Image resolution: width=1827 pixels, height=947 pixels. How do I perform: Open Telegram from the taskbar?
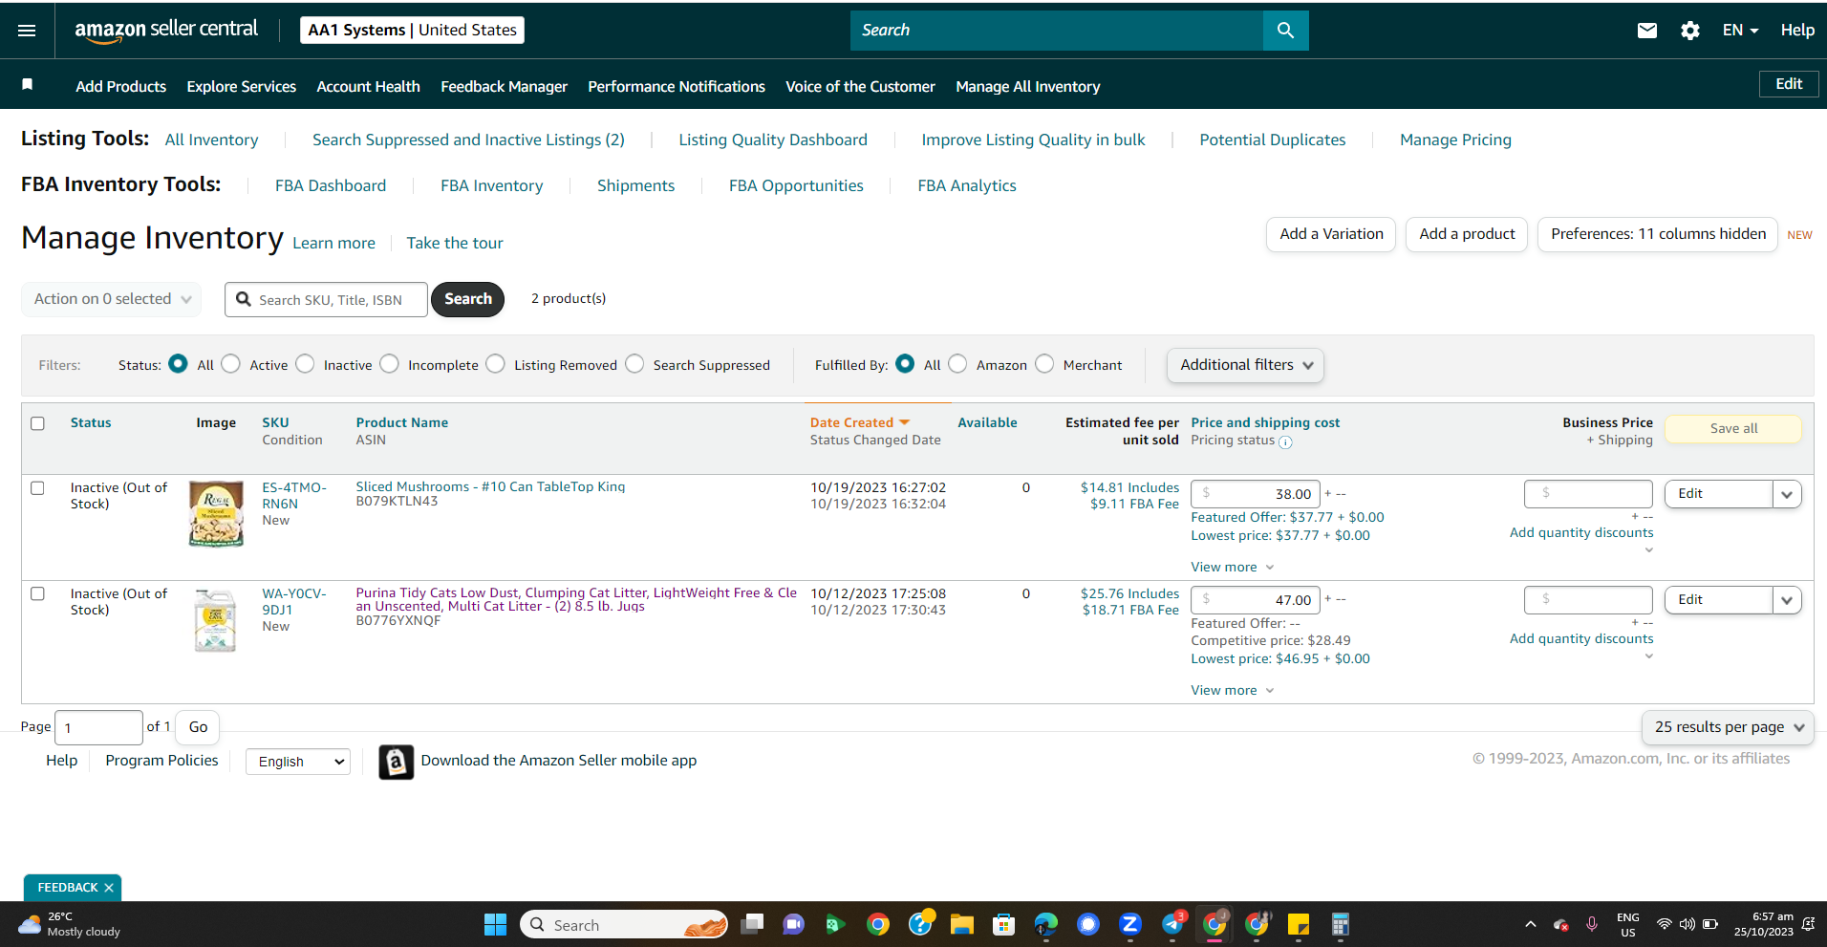1172,924
